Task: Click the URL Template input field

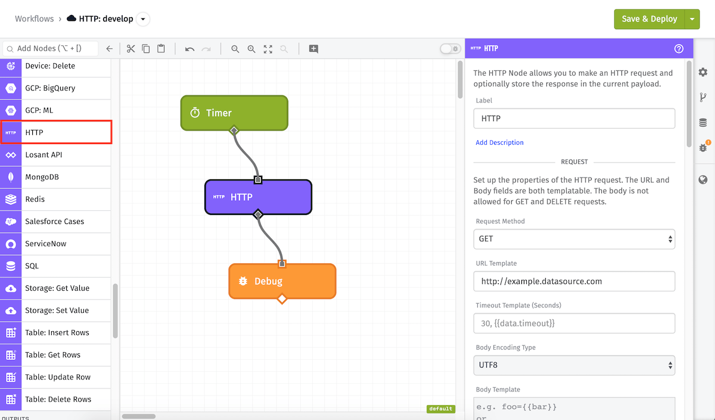Action: [x=574, y=281]
